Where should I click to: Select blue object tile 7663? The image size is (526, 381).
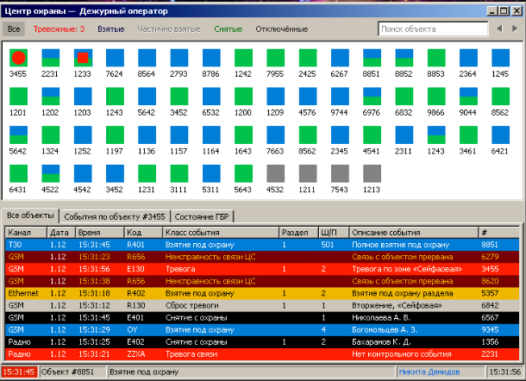(275, 134)
